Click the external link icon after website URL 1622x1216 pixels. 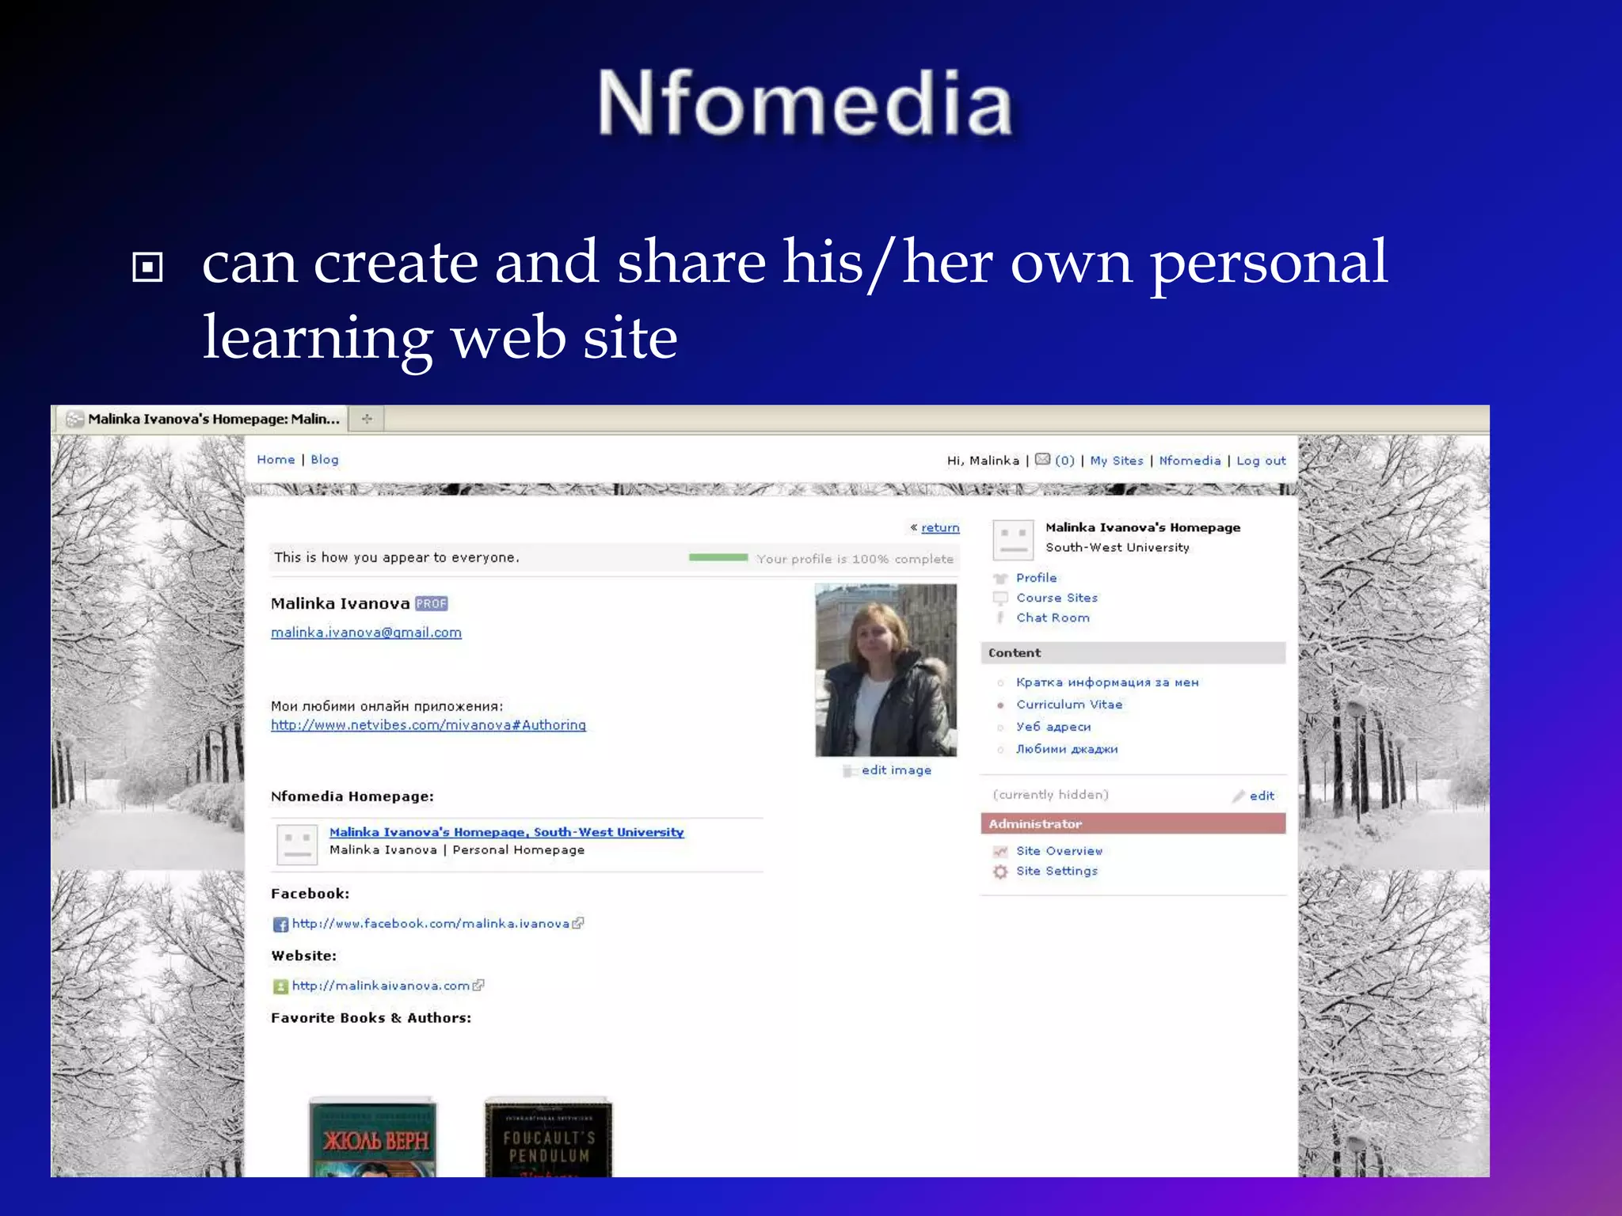tap(478, 986)
